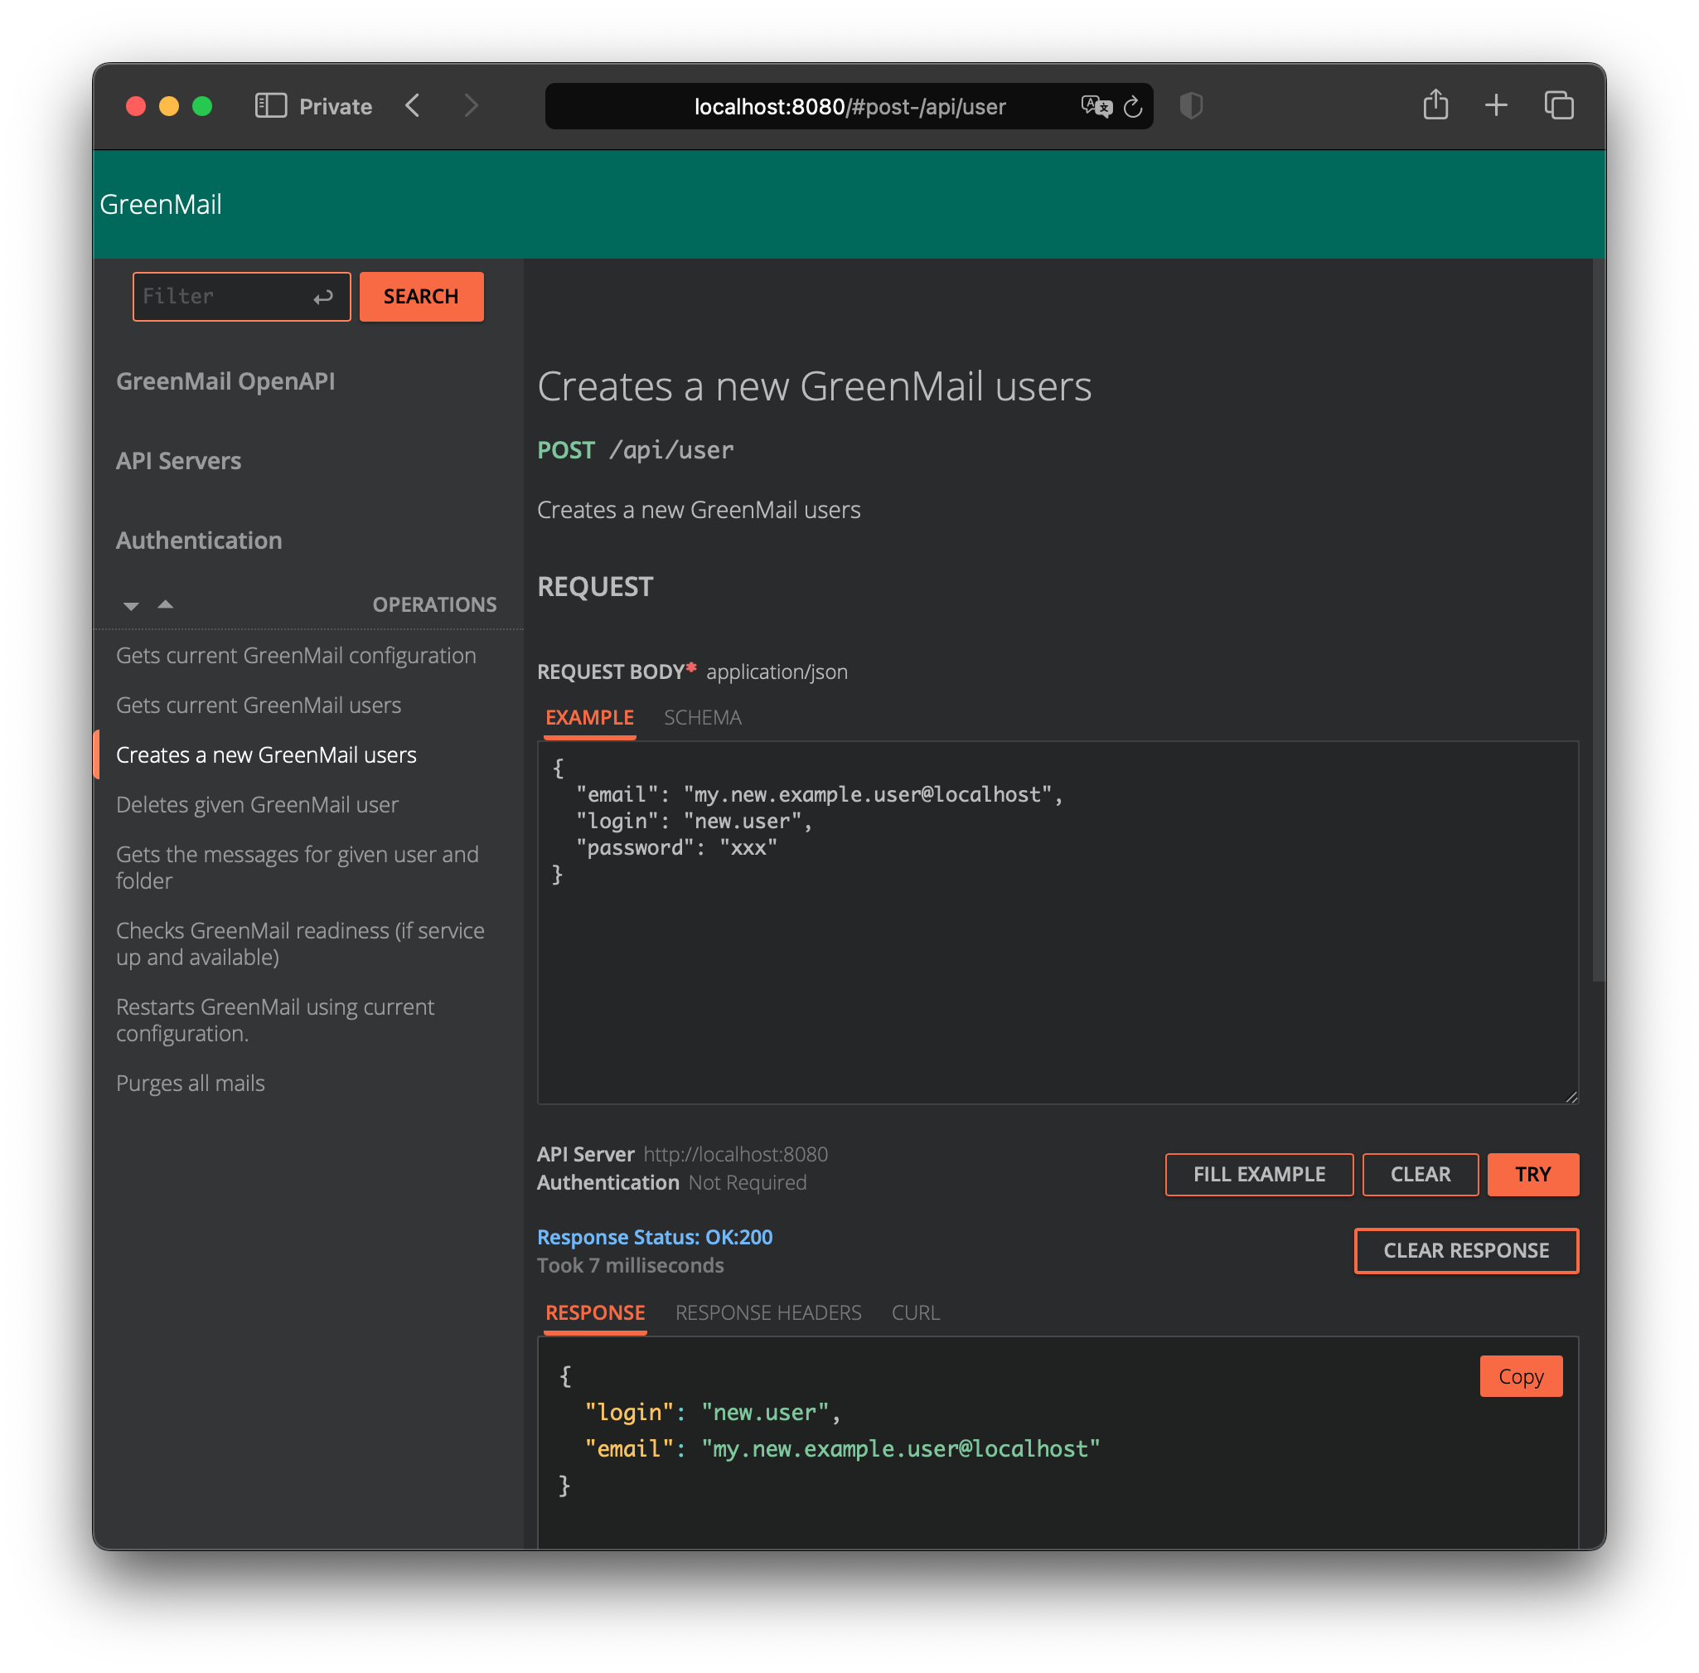The width and height of the screenshot is (1699, 1673).
Task: Send the request with TRY
Action: (1533, 1174)
